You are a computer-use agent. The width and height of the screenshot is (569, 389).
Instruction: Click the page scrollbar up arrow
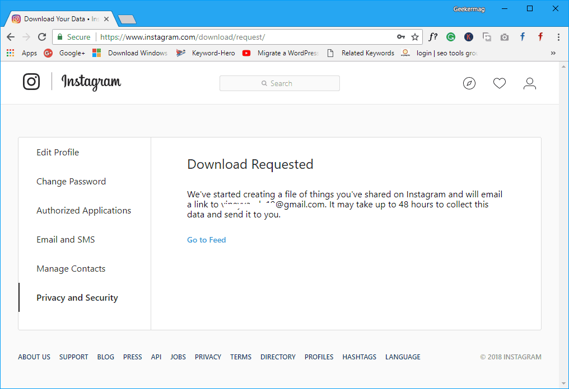[x=563, y=67]
